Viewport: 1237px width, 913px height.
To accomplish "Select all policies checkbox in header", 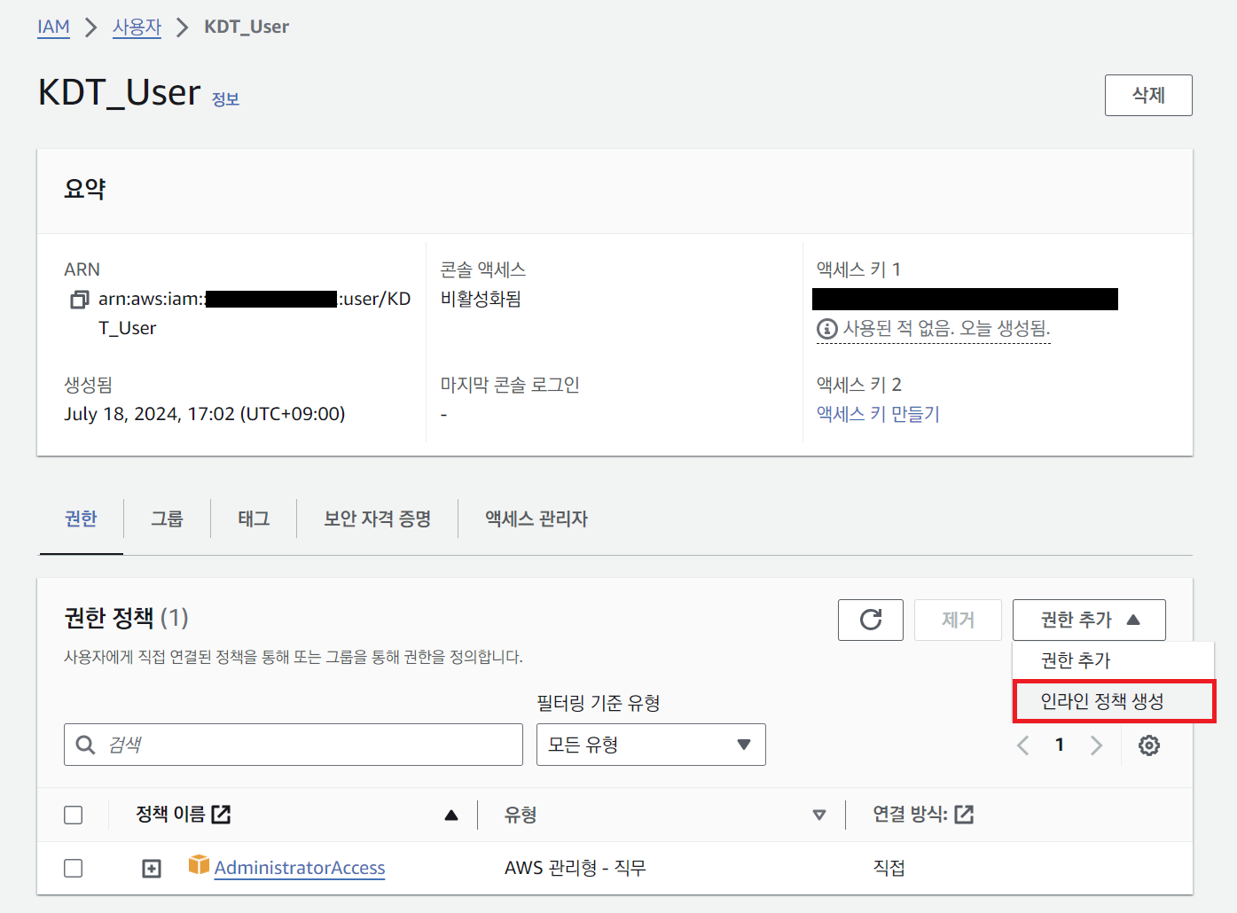I will coord(74,815).
